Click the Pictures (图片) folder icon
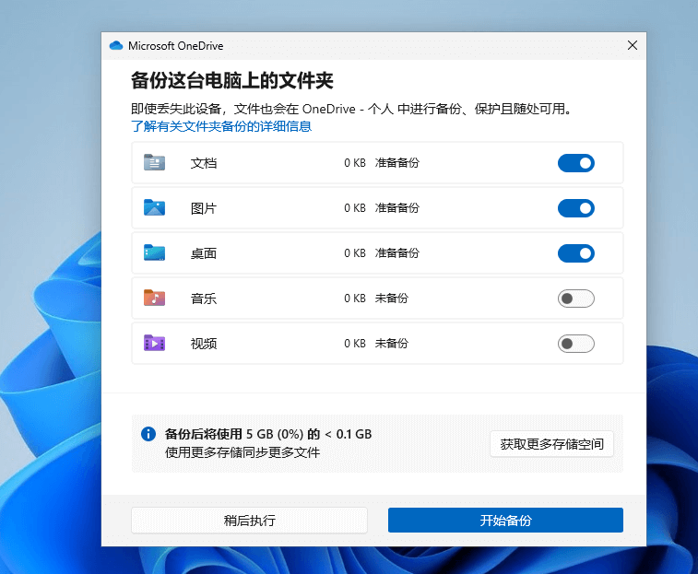698x574 pixels. (154, 208)
